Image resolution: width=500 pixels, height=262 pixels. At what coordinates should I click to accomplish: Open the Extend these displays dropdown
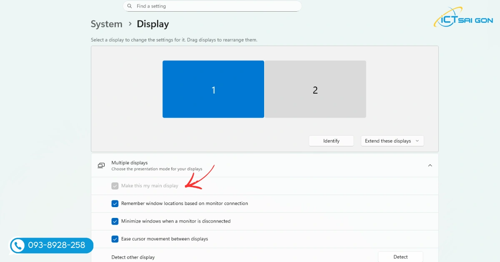point(392,141)
